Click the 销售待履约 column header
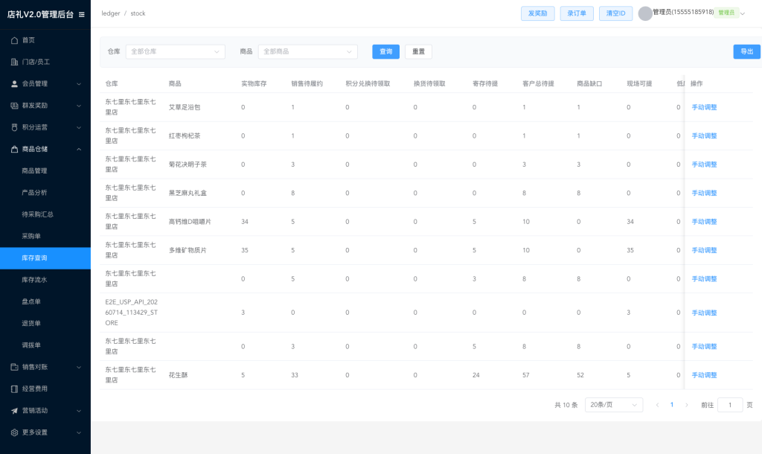Image resolution: width=762 pixels, height=454 pixels. (307, 83)
